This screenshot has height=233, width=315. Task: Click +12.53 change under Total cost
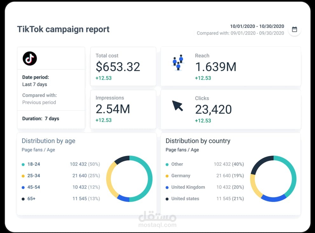(x=103, y=78)
